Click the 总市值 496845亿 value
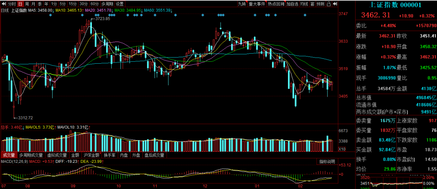The height and width of the screenshot is (189, 437). (x=426, y=98)
